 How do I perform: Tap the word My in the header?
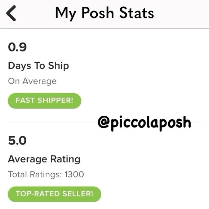(x=66, y=14)
